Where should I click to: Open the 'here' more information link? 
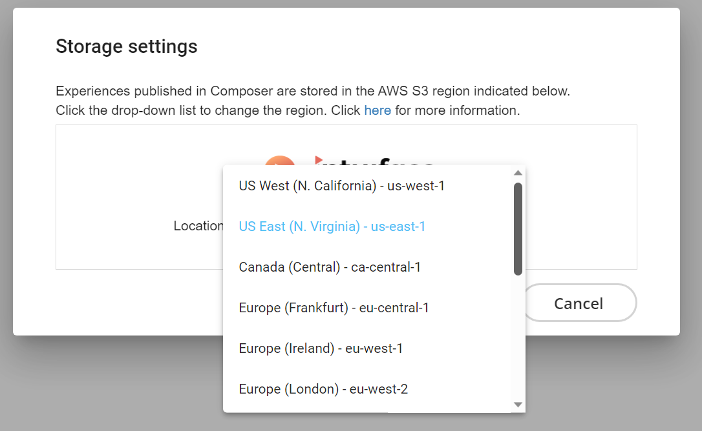pos(378,110)
